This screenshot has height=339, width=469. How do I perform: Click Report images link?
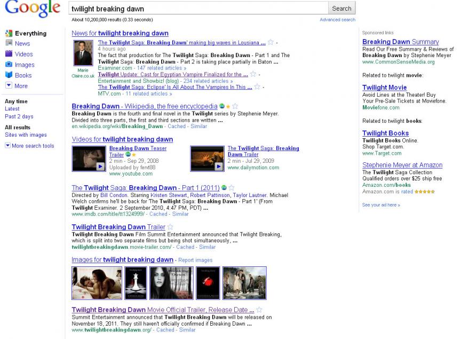[195, 260]
